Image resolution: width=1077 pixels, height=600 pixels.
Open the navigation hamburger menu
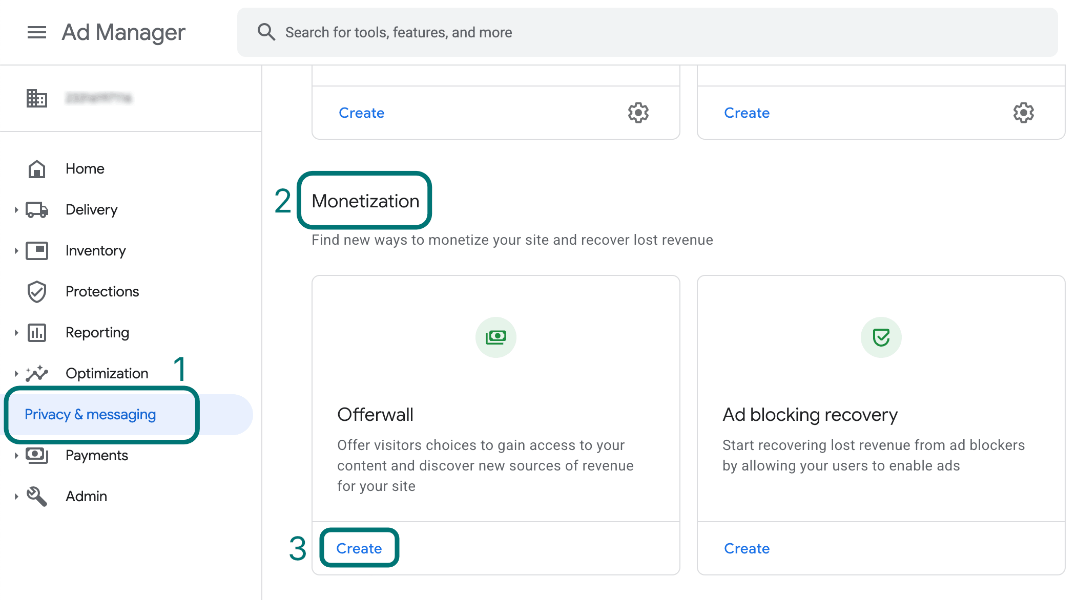point(36,32)
